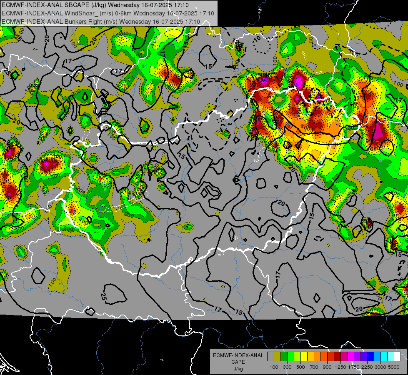Select the bright cyan legend swatch
The height and width of the screenshot is (375, 408).
coord(384,357)
